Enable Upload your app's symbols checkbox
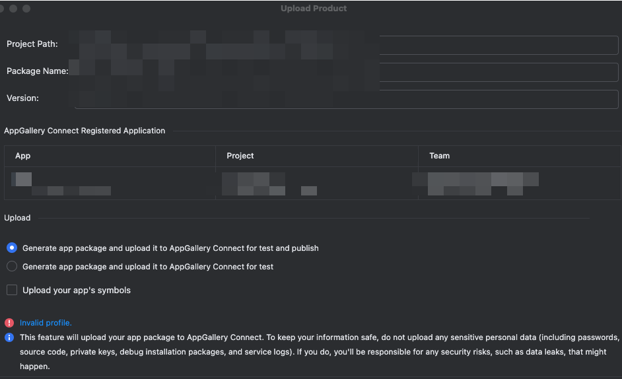 pyautogui.click(x=12, y=290)
